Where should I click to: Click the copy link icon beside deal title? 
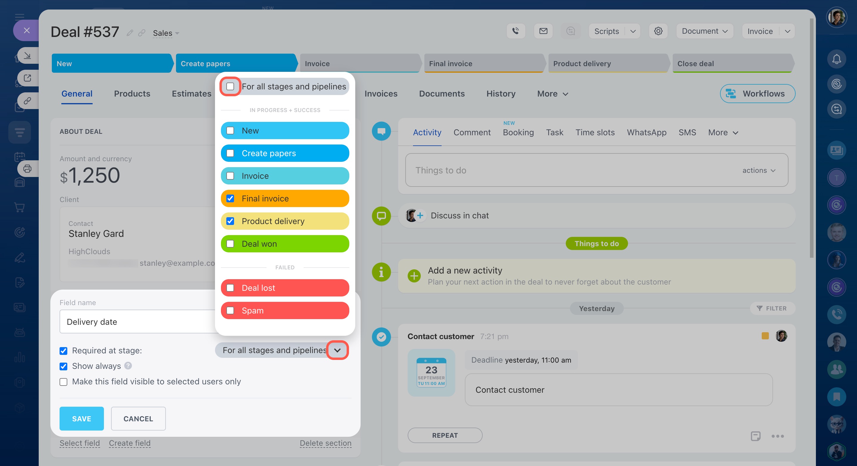[x=142, y=33]
